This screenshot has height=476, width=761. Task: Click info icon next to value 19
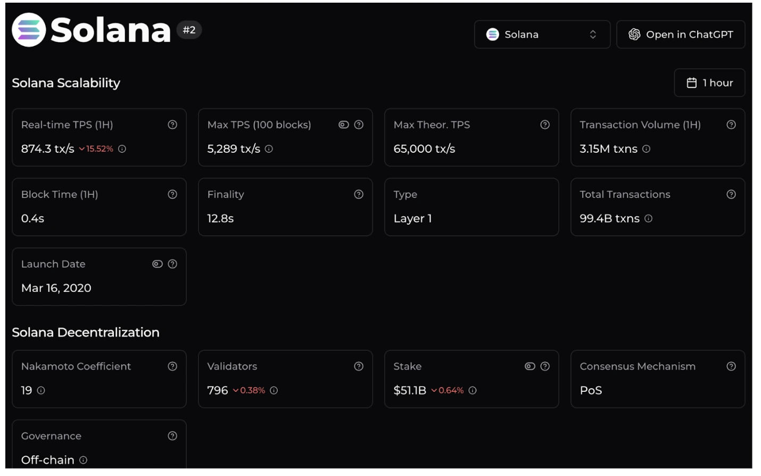(41, 390)
